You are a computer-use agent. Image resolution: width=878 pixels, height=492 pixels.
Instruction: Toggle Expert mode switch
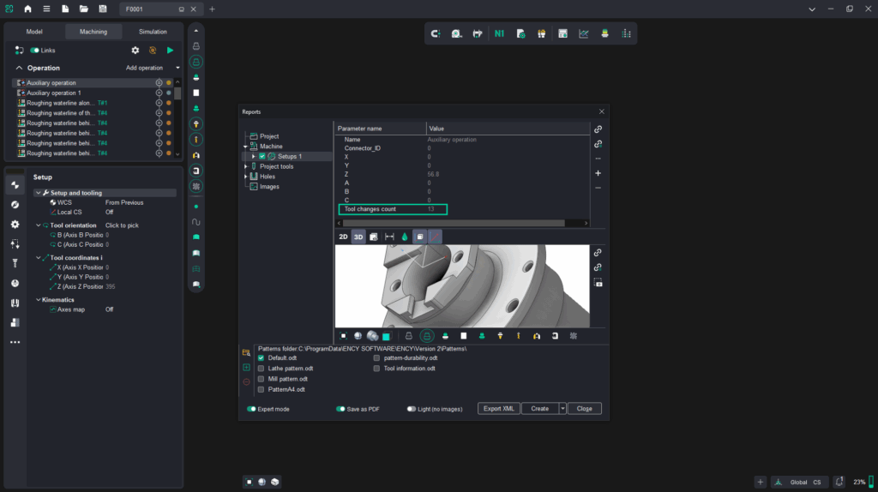pos(251,409)
